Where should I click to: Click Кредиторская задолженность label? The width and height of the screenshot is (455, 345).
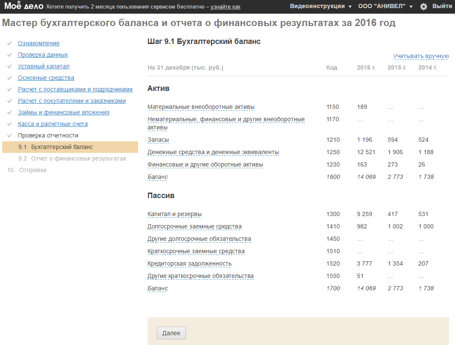pos(189,263)
